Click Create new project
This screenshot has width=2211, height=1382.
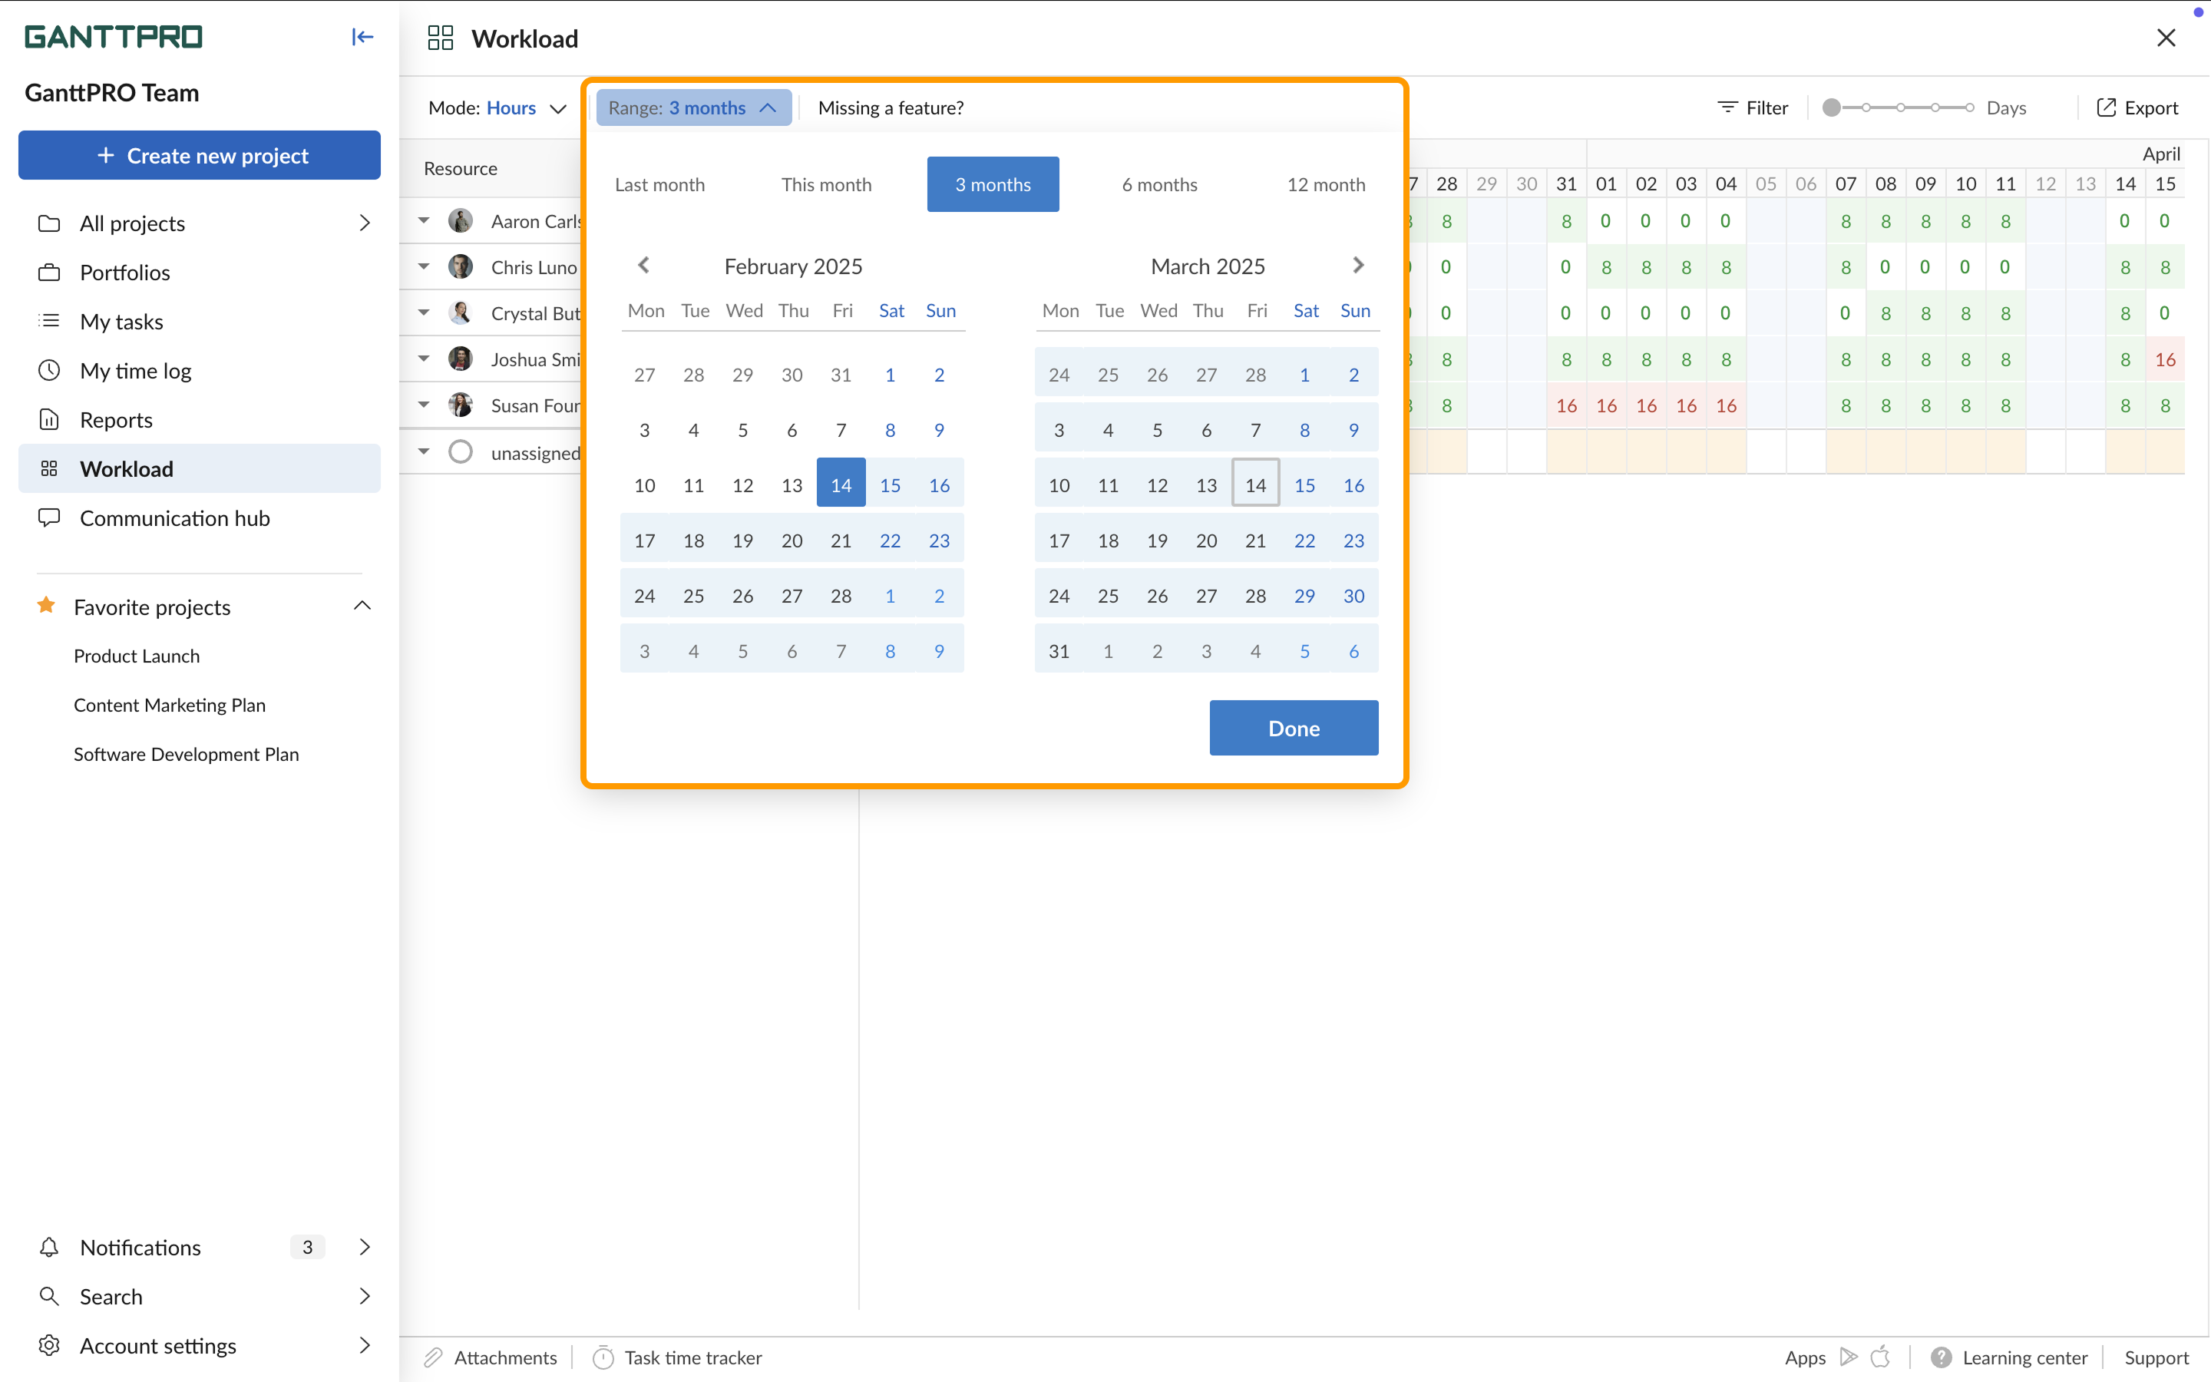[199, 155]
